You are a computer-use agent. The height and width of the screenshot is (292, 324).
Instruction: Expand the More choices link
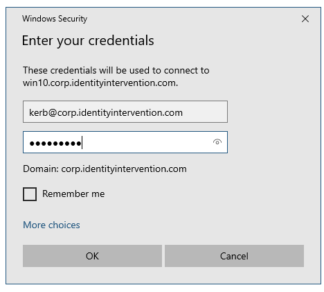coord(51,225)
